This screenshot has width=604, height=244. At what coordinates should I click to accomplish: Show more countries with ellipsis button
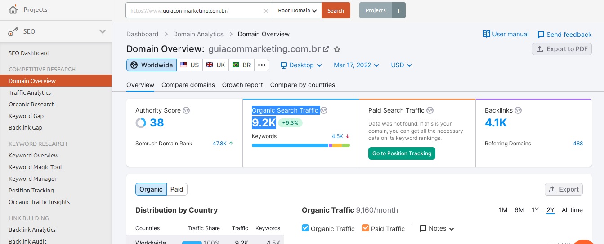click(262, 65)
